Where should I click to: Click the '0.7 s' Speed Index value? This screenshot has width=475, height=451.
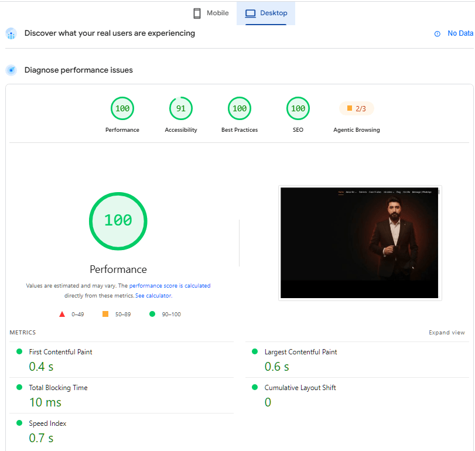41,438
